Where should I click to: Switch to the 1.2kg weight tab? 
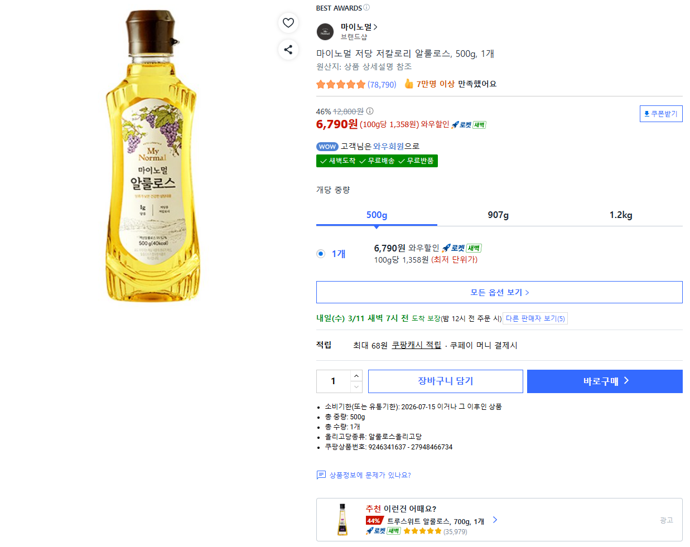click(x=621, y=215)
